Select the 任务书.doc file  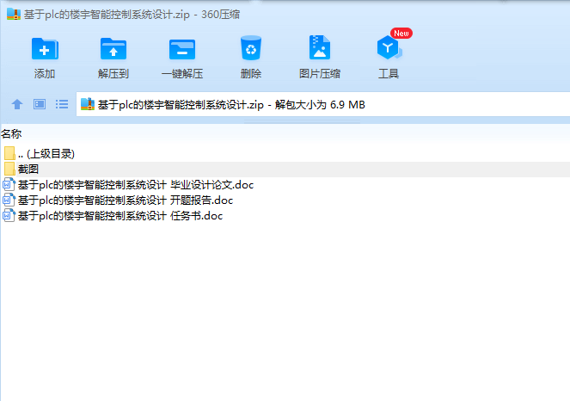click(x=120, y=216)
